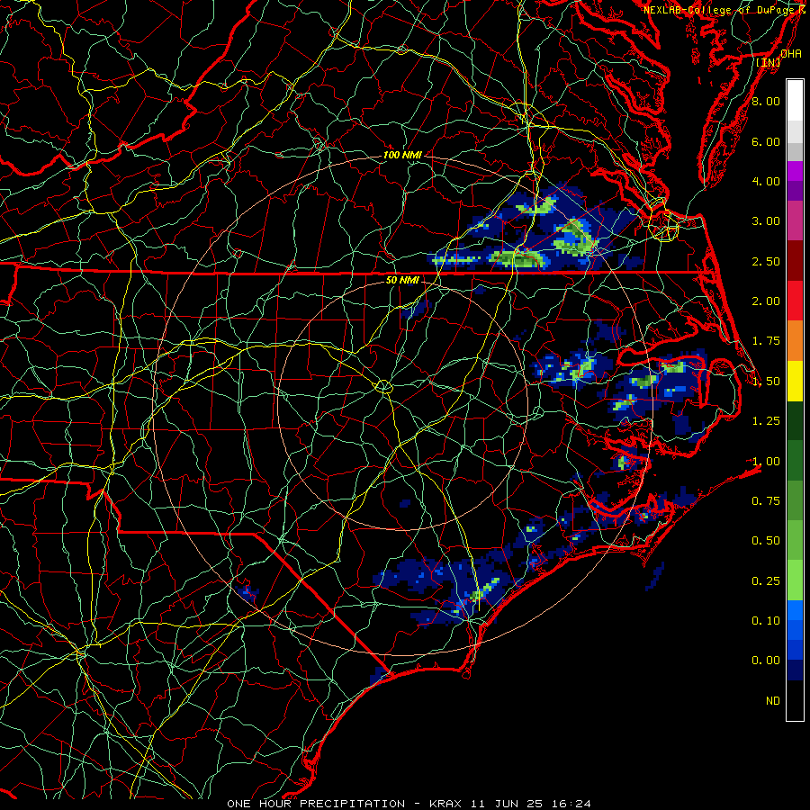
Task: Select the "NEXLAB-College of DuPage" header text
Action: tap(720, 10)
